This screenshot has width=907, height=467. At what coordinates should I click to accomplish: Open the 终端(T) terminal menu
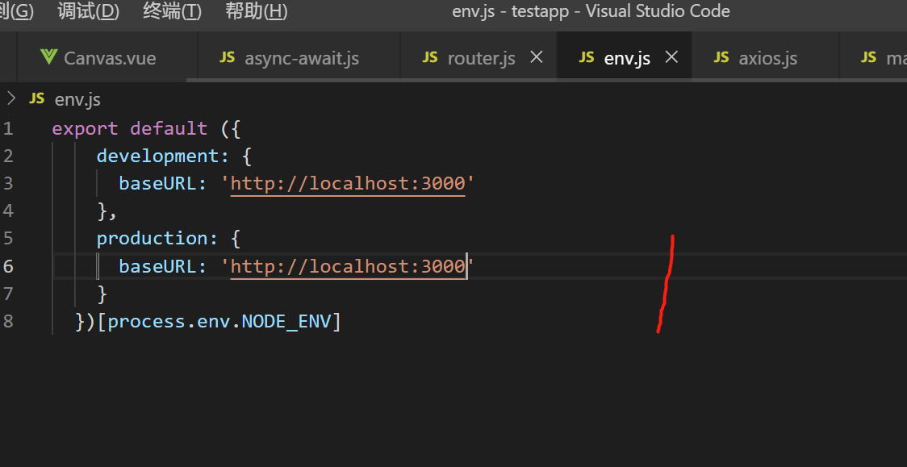coord(173,11)
